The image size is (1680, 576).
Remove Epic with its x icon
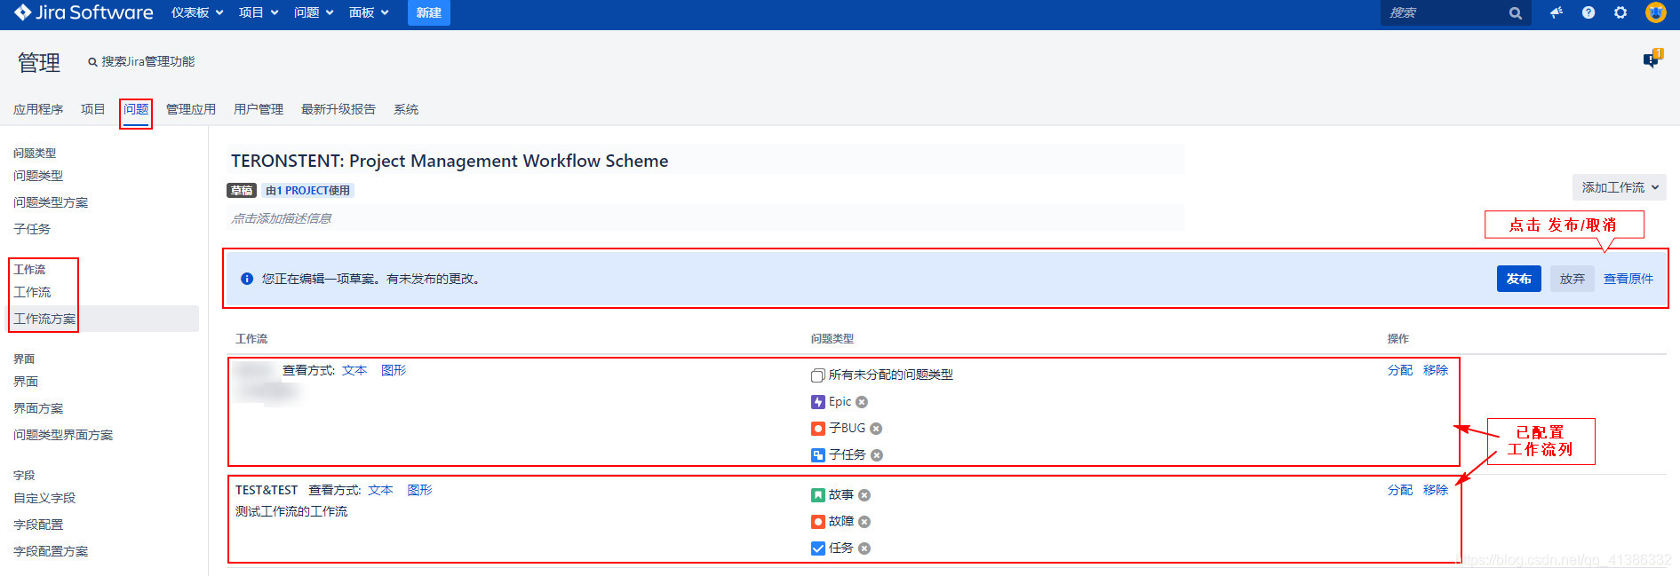click(862, 402)
